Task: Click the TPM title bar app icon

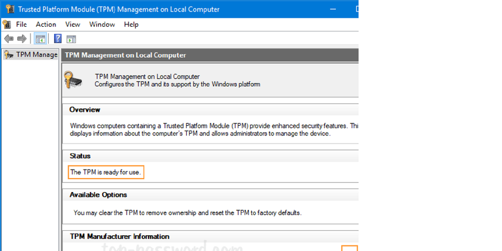Action: pyautogui.click(x=10, y=9)
